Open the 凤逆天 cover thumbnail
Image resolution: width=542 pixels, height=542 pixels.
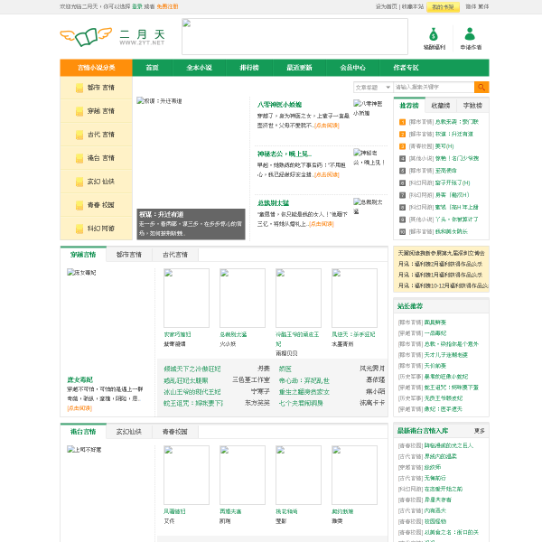pyautogui.click(x=354, y=298)
